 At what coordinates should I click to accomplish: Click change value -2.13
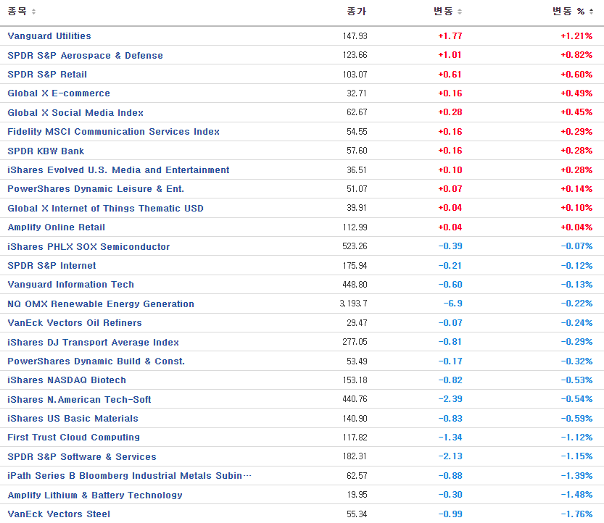tap(450, 456)
